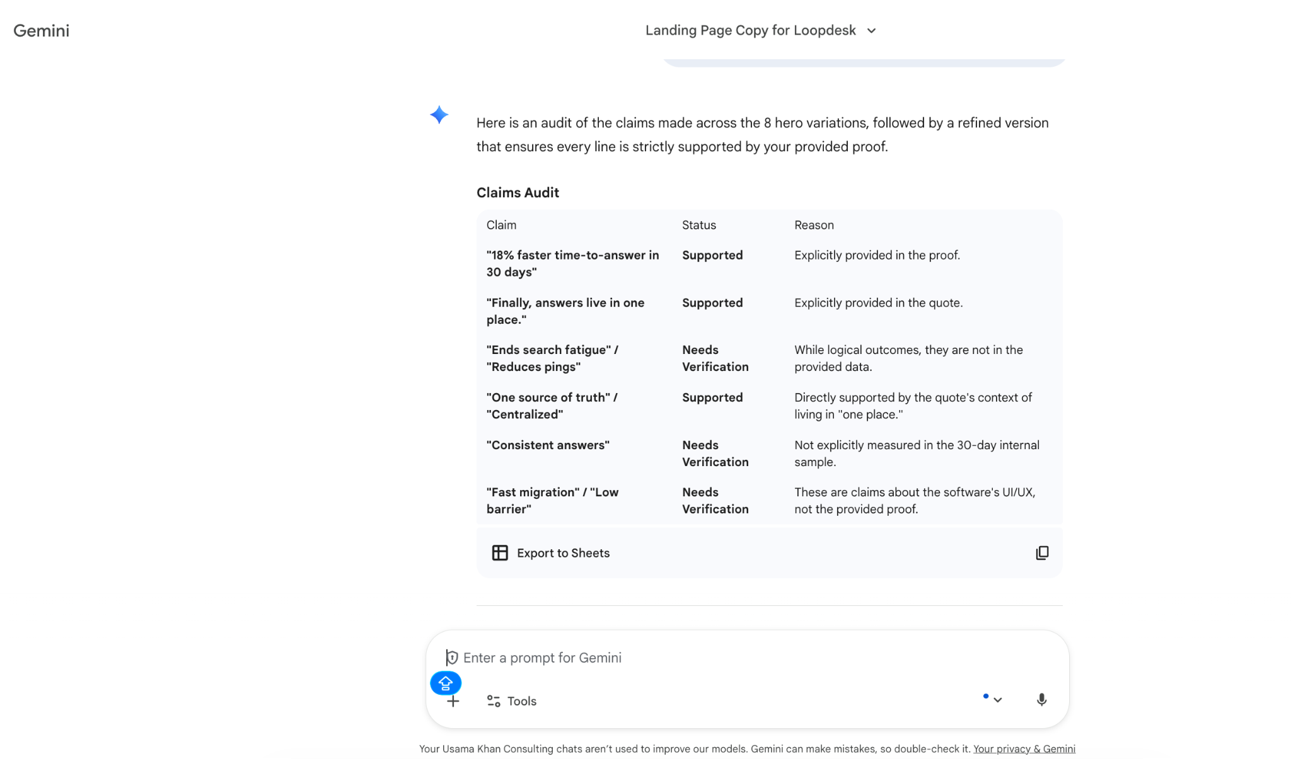The image size is (1291, 759).
Task: Click the Tools sliders icon
Action: [494, 701]
